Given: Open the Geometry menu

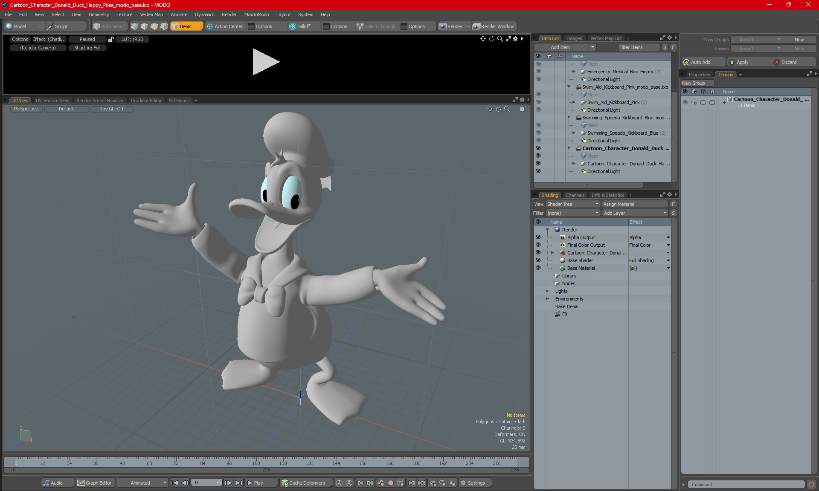Looking at the screenshot, I should [99, 14].
